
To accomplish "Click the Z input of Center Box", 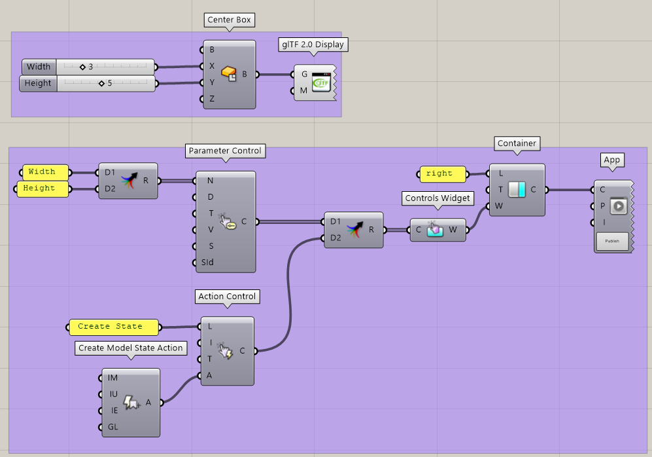I will pyautogui.click(x=211, y=99).
